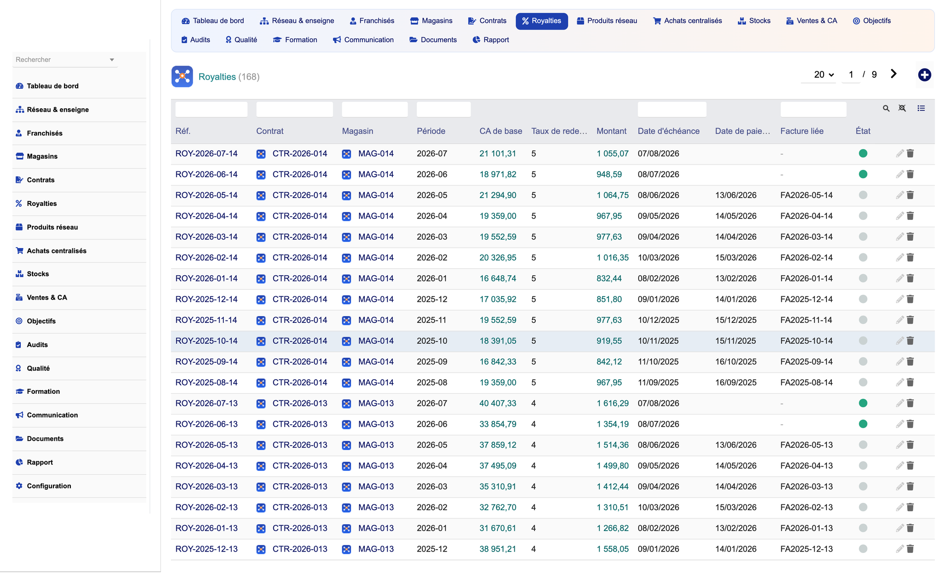Image resolution: width=945 pixels, height=585 pixels.
Task: Click grey status dot of ROY-2025-12-13
Action: pos(862,549)
